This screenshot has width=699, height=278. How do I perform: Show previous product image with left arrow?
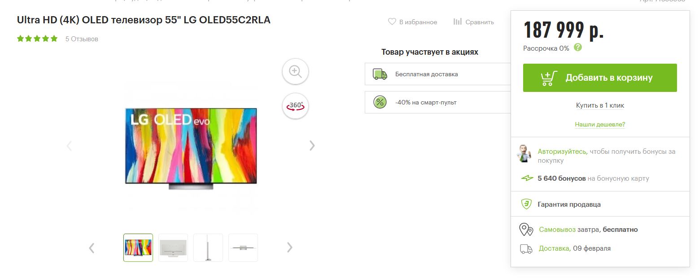tap(69, 146)
